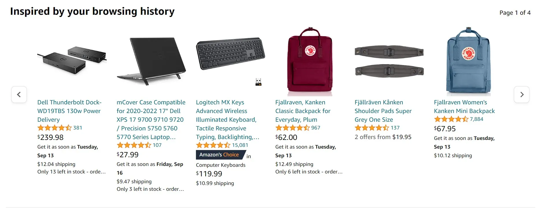Open blue Kanken Mini backpack image
Image resolution: width=541 pixels, height=209 pixels.
click(x=468, y=61)
